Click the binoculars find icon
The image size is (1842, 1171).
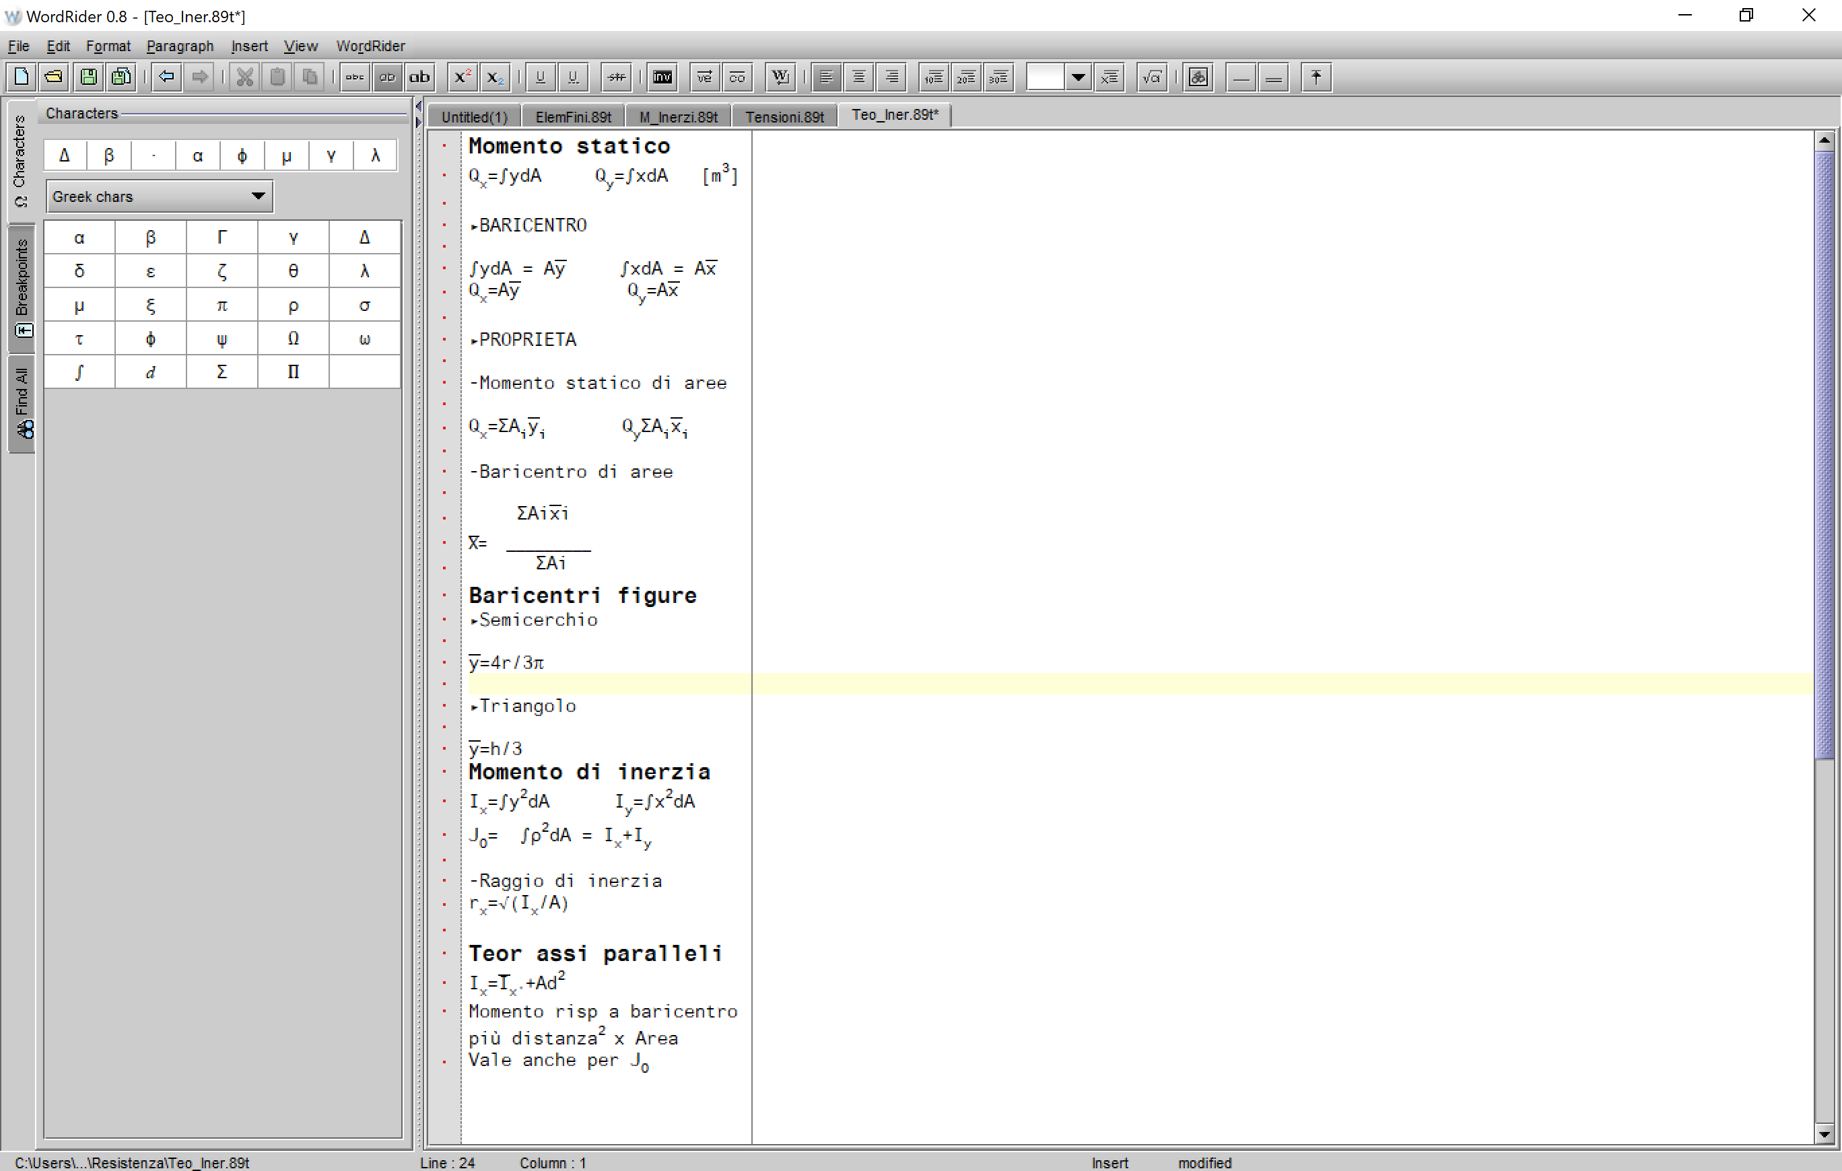(x=1198, y=77)
